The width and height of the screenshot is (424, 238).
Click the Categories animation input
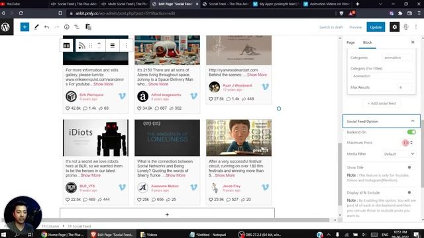(397, 58)
